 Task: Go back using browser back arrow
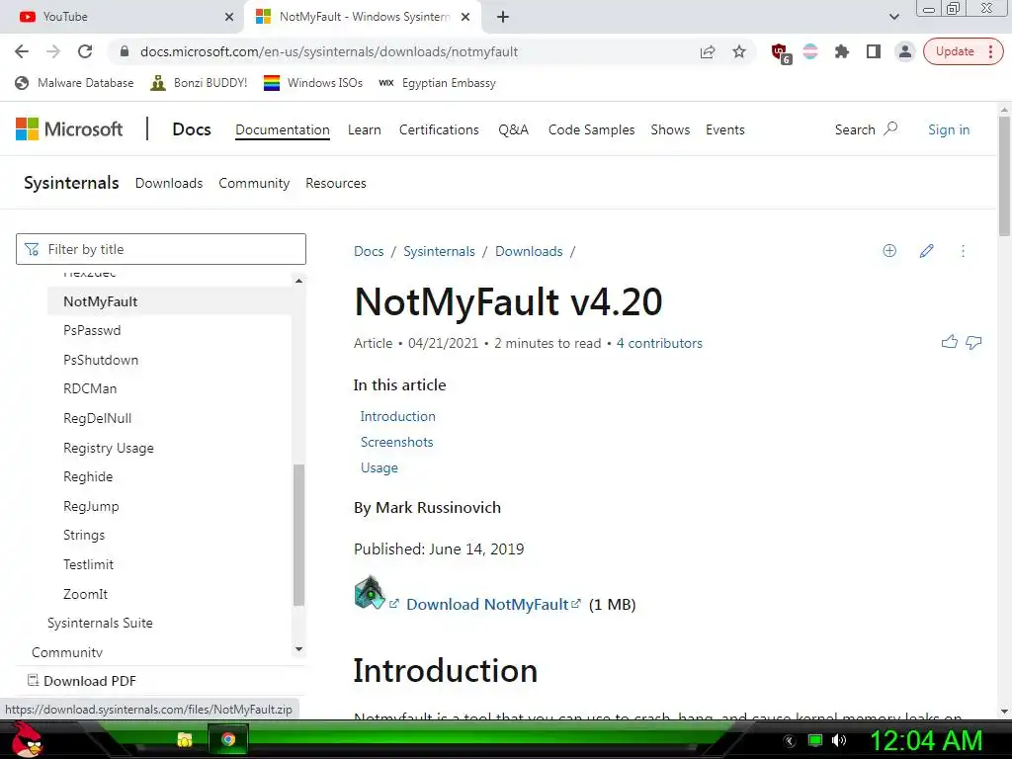pos(22,51)
